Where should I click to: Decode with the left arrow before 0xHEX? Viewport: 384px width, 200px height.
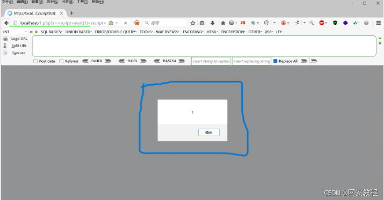tap(85, 61)
